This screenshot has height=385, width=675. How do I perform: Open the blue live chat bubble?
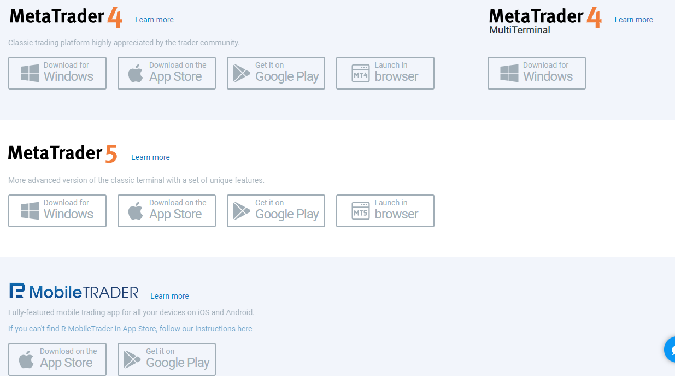670,350
